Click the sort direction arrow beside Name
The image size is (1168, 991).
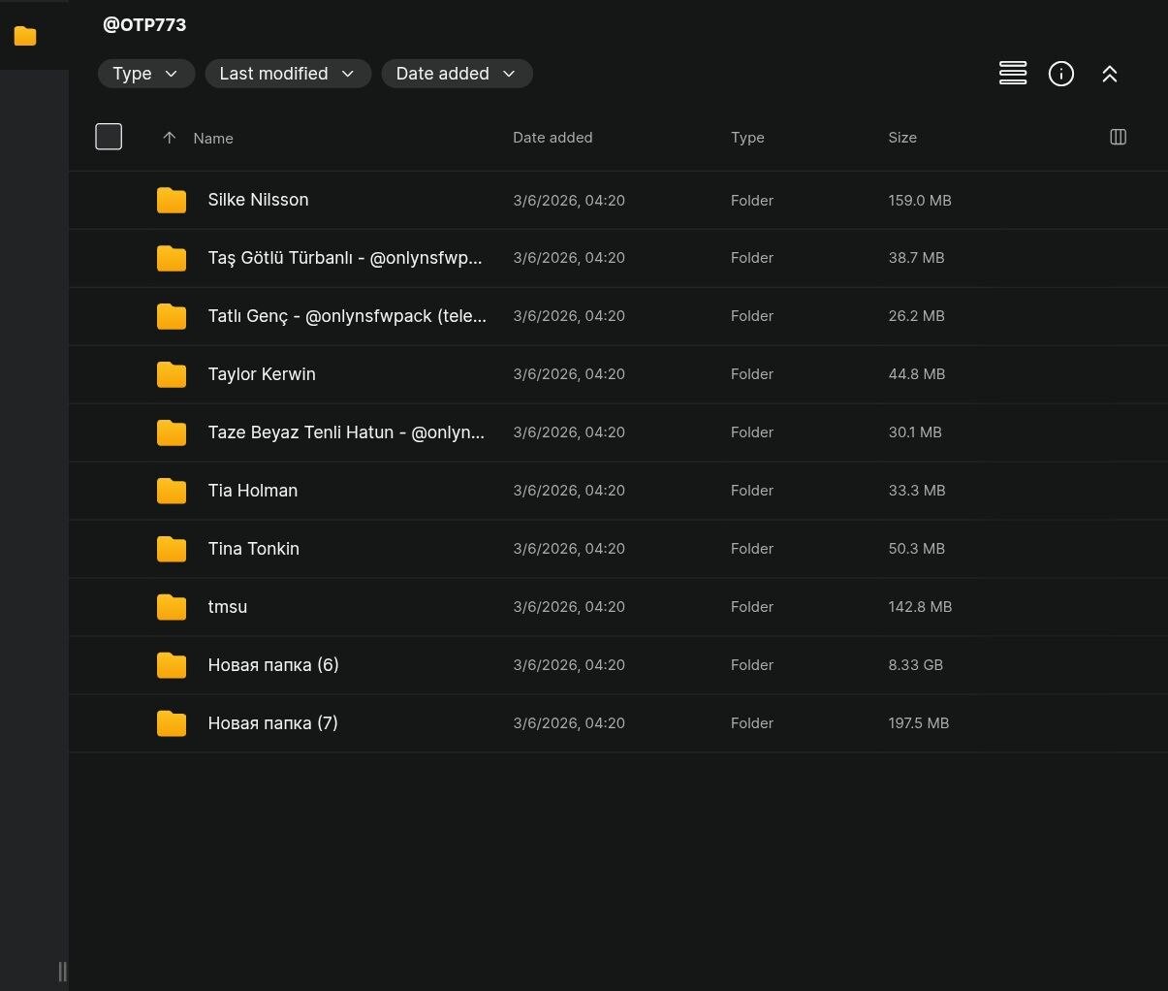point(169,138)
